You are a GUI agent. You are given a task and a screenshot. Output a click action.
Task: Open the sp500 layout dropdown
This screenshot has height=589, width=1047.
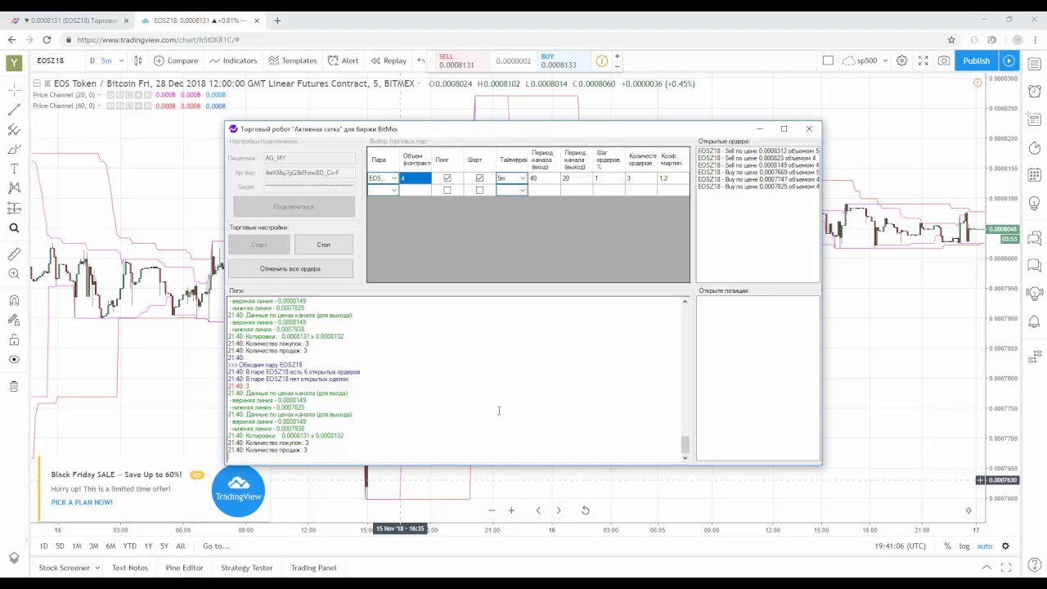tap(885, 61)
